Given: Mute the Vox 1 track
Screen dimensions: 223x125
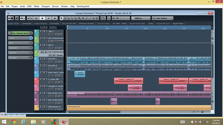Looking at the screenshot, I should coord(42,31).
